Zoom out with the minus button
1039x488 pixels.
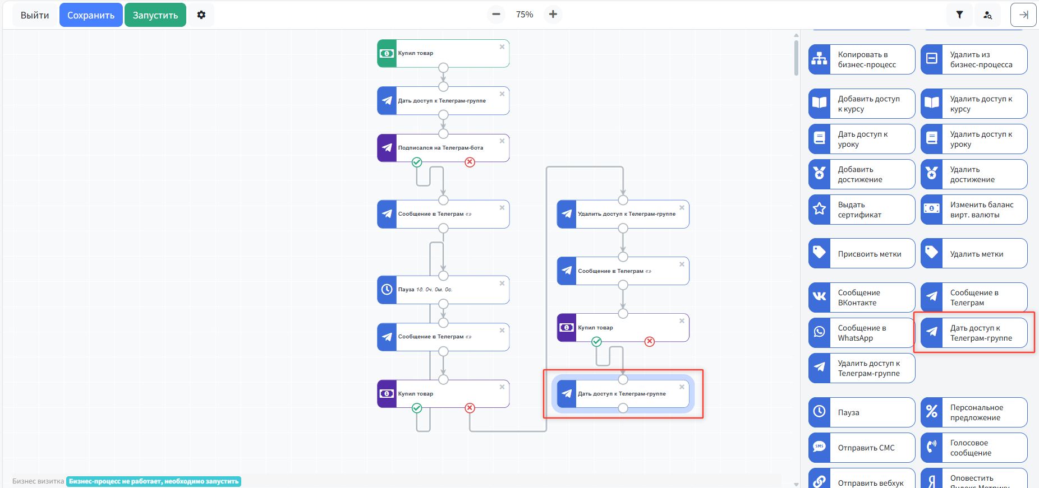pos(496,15)
